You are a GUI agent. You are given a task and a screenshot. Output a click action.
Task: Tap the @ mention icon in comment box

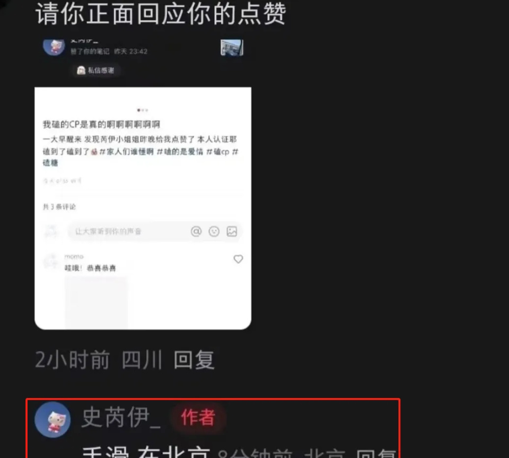pyautogui.click(x=196, y=231)
